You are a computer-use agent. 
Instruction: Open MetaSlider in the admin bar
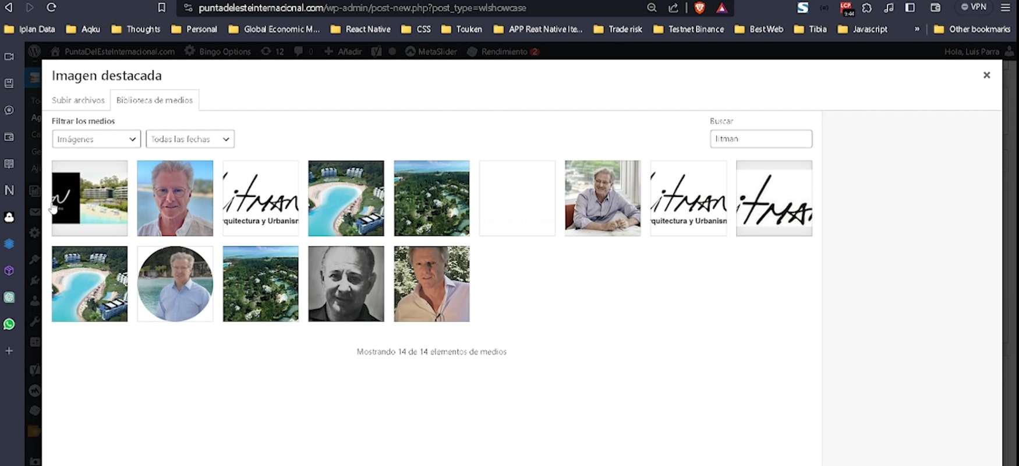click(431, 51)
